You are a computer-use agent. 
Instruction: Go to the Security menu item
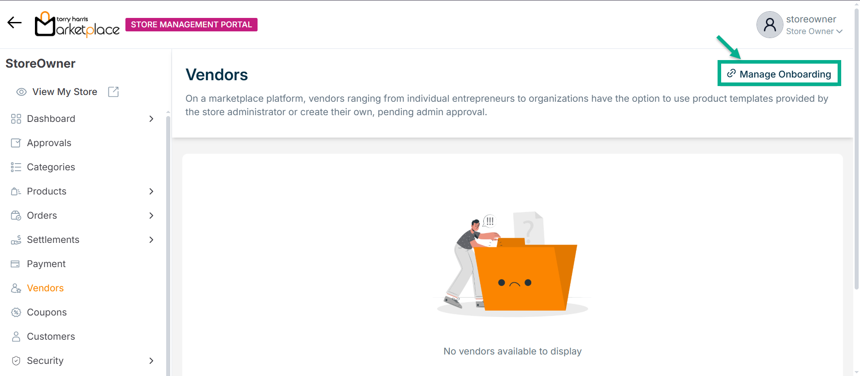click(45, 361)
